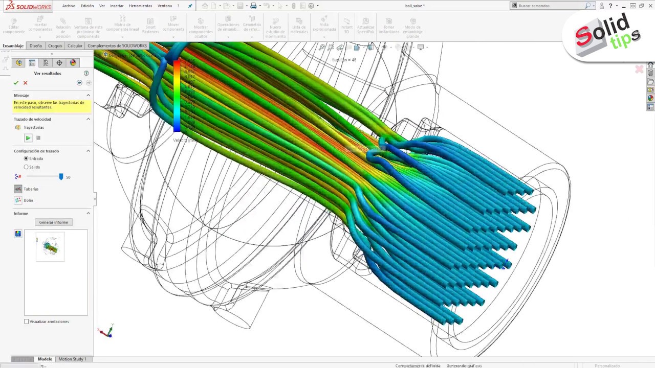
Task: Choose the Entrada radio option
Action: click(26, 158)
